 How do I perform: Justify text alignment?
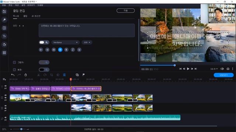pos(54,50)
